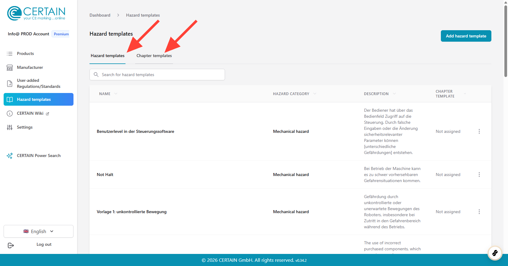Click the copyright footer text

[254, 260]
